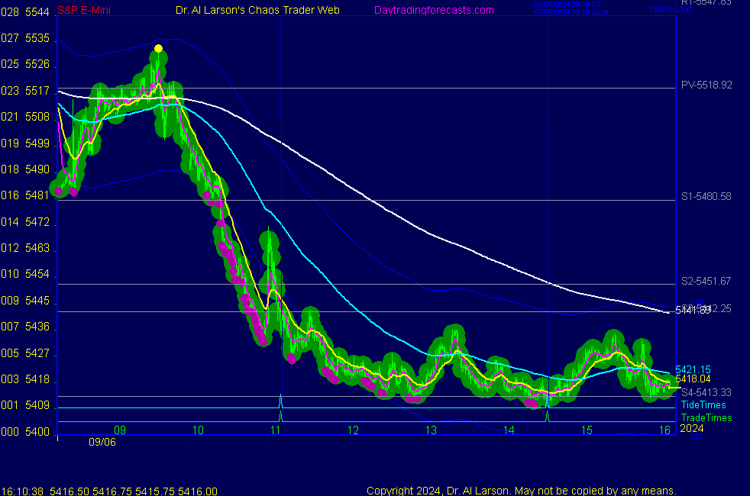750x496 pixels.
Task: Click the tide time spike near hour 11
Action: coord(281,401)
